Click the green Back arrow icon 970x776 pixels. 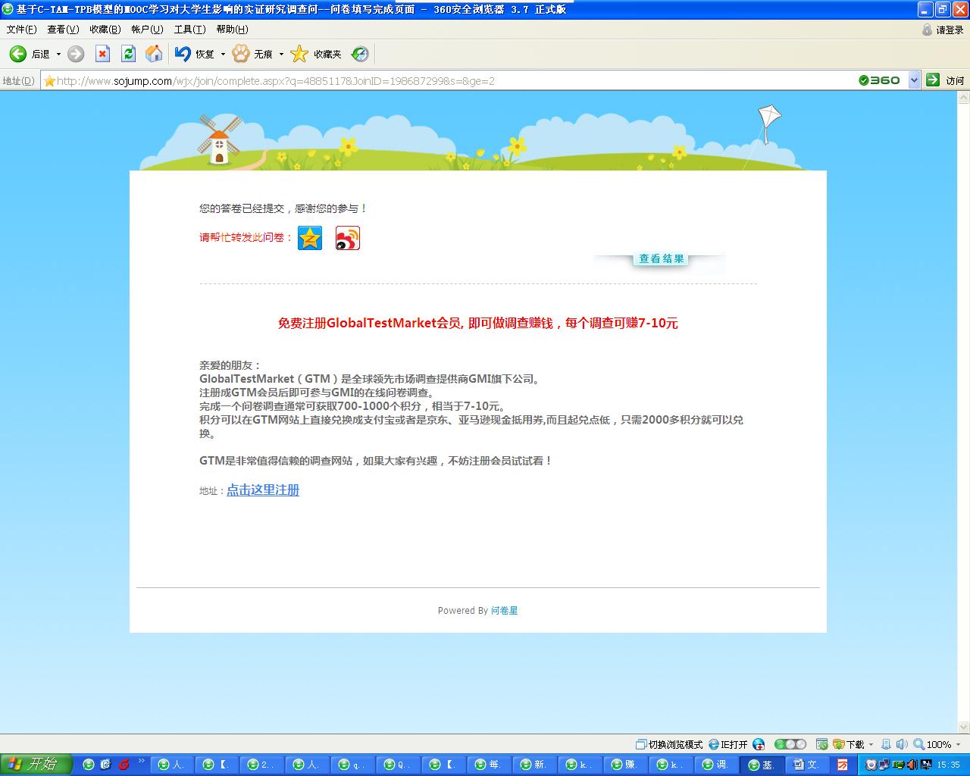click(x=18, y=54)
